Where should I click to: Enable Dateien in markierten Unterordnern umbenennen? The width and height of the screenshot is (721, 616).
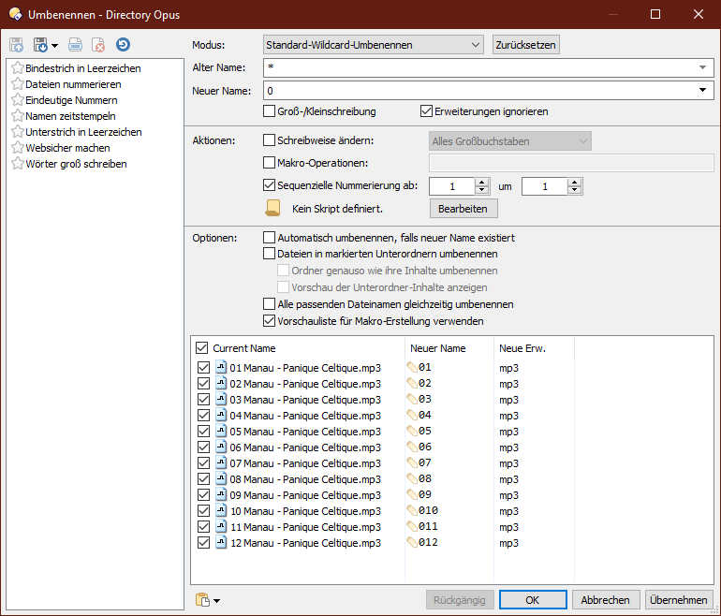coord(269,254)
